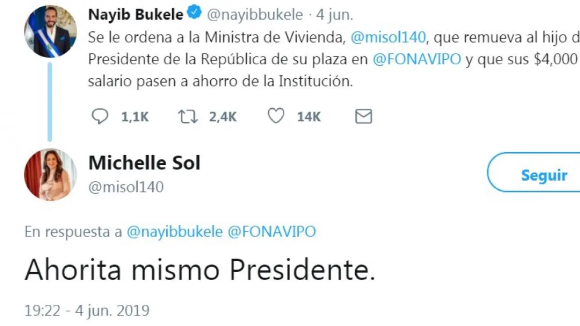Open the '19:22 - 4 jun. 2019' timestamp

click(87, 310)
